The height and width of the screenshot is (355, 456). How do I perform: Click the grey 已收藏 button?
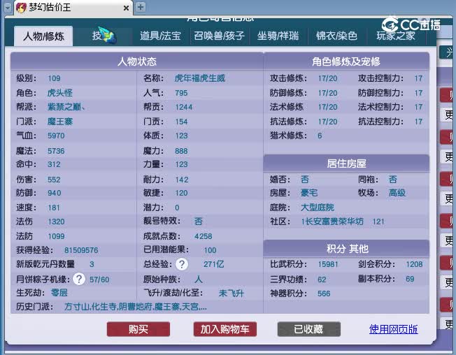309,329
